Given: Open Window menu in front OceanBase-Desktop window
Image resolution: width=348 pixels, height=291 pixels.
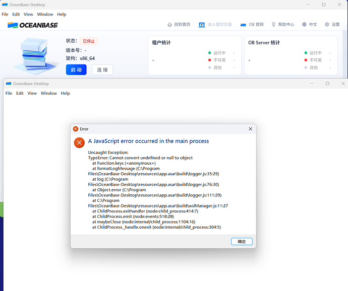Looking at the screenshot, I should tap(49, 93).
